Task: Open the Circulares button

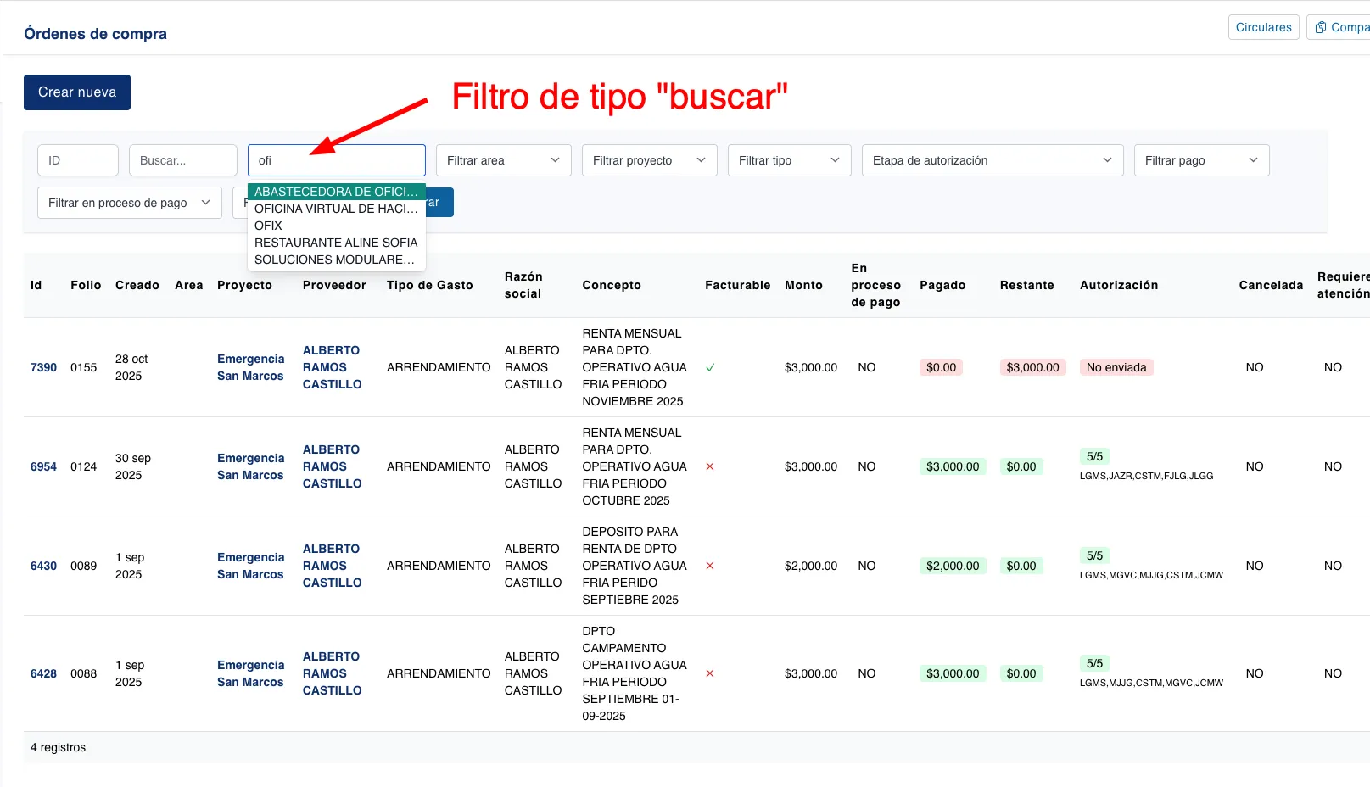Action: click(x=1263, y=27)
